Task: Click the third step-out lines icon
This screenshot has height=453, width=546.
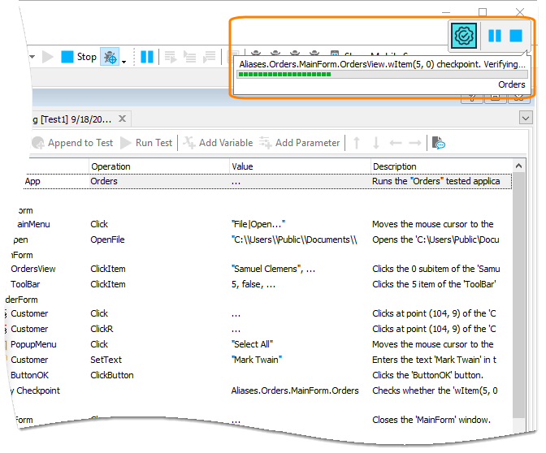Action: pyautogui.click(x=210, y=57)
